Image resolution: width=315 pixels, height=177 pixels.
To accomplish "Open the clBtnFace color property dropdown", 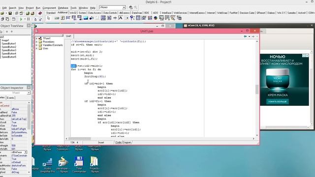I will point(26,152).
